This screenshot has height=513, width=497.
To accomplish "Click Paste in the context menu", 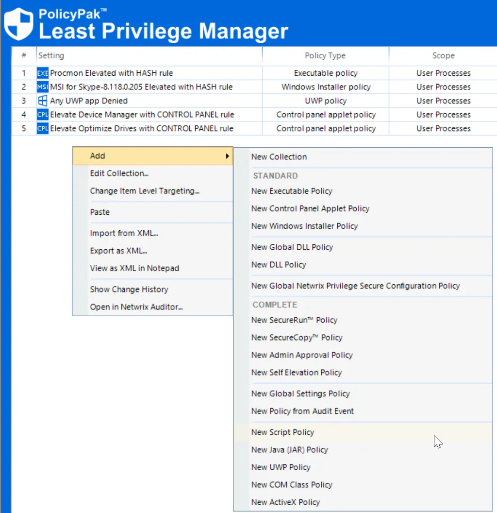I will 99,212.
